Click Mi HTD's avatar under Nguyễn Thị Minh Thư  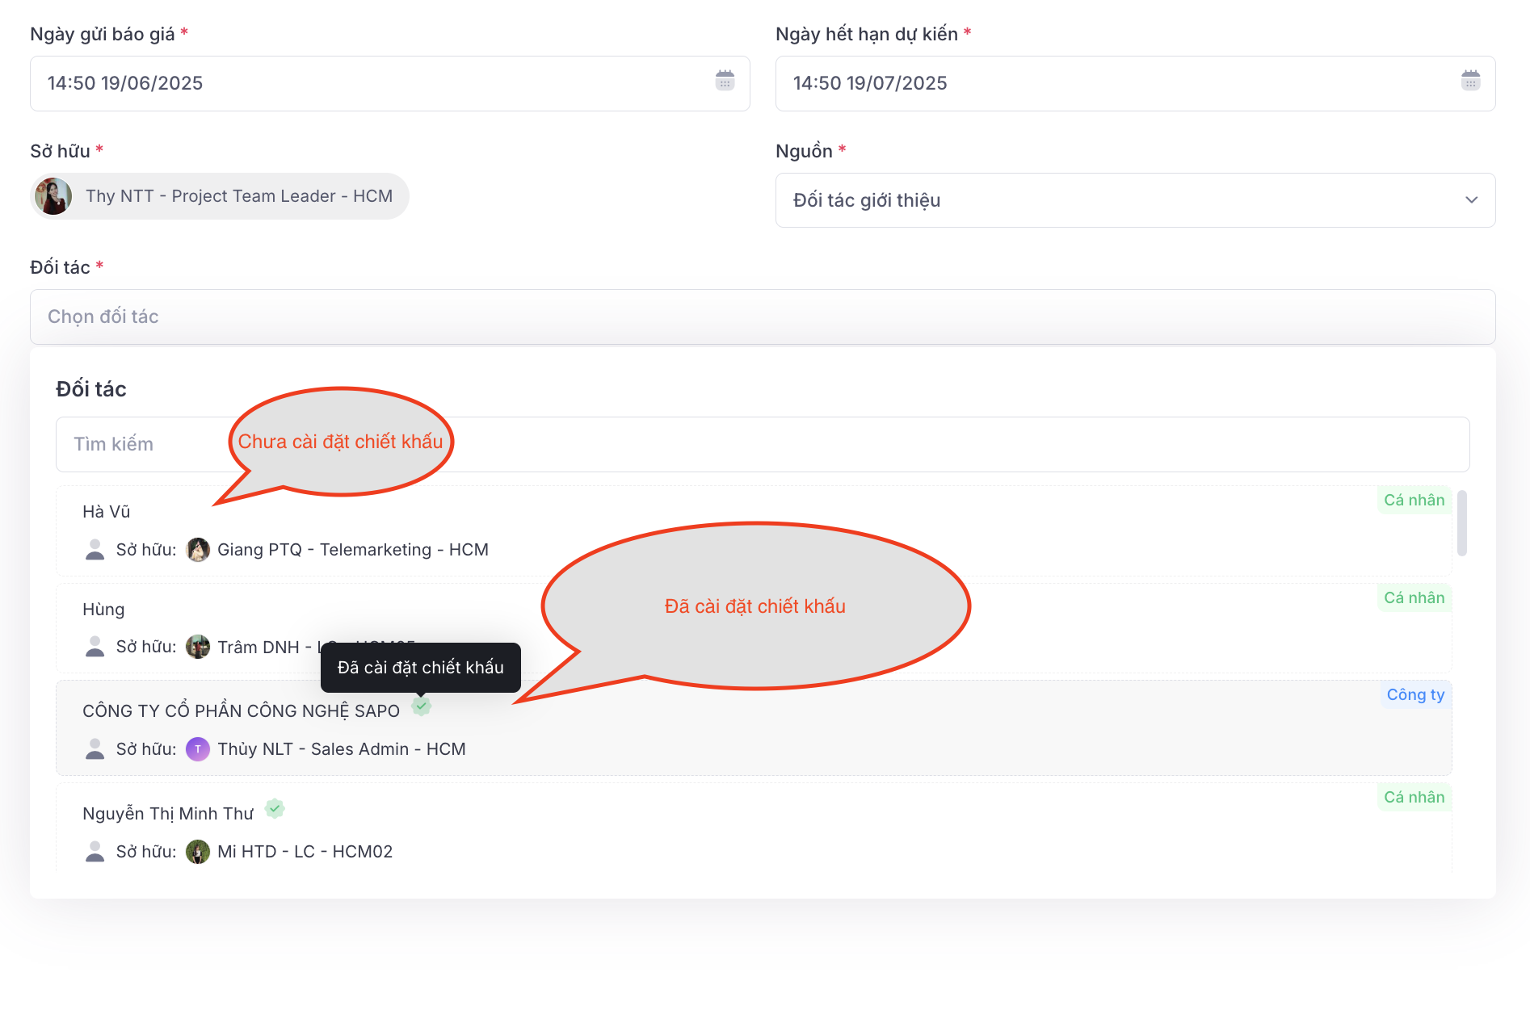pyautogui.click(x=198, y=851)
